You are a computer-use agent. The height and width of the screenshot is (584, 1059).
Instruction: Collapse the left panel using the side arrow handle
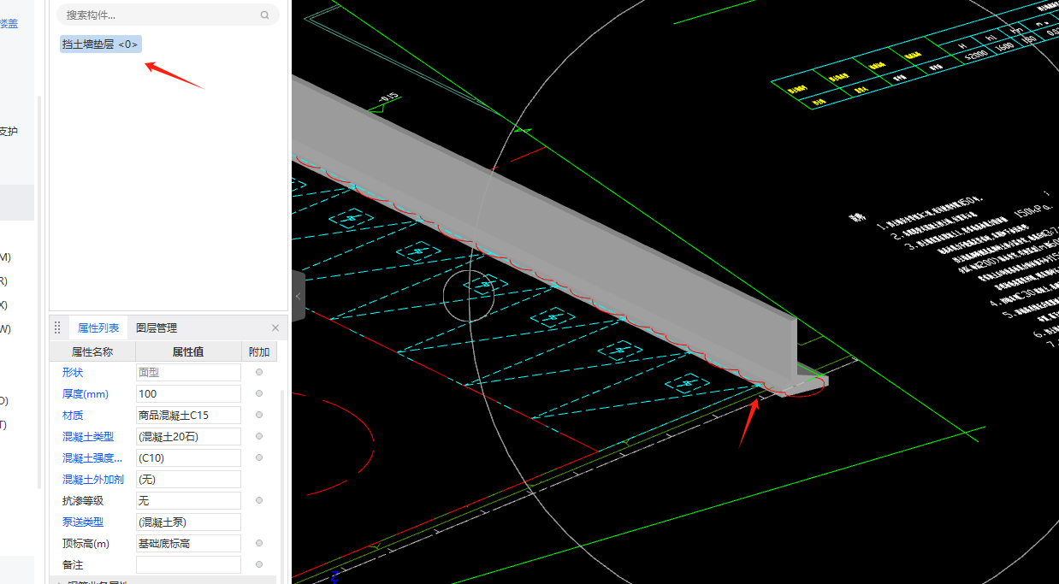tap(298, 296)
